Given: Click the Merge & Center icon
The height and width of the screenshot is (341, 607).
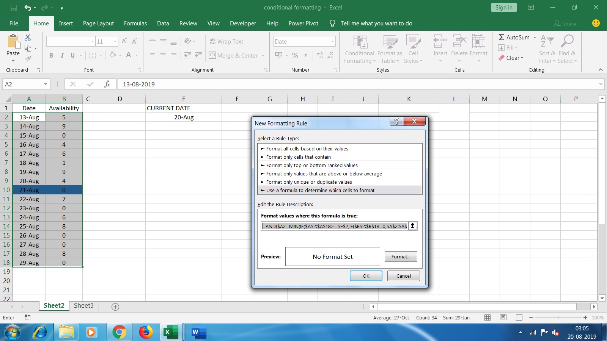Looking at the screenshot, I should (x=212, y=55).
